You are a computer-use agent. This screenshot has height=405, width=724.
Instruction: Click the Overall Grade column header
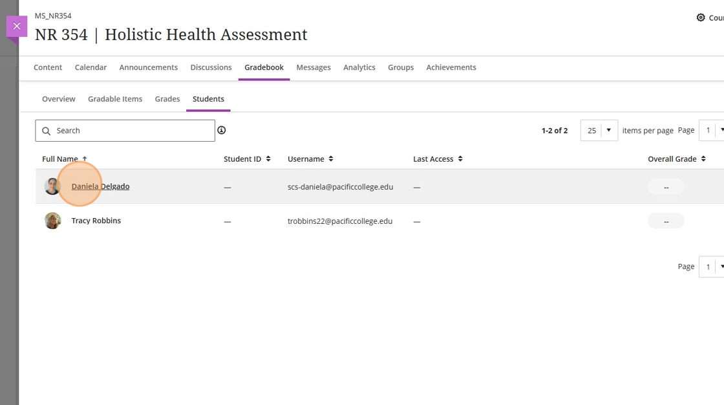pyautogui.click(x=672, y=159)
